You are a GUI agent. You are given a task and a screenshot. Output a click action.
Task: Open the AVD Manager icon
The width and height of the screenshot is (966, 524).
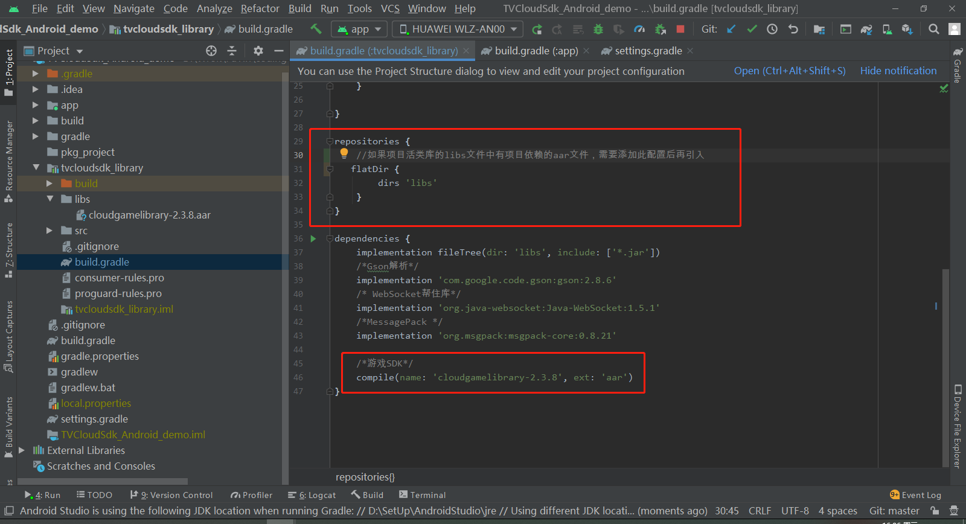(x=887, y=29)
